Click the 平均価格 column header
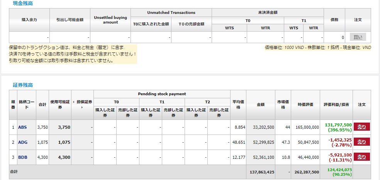The width and height of the screenshot is (380, 180). [238, 104]
